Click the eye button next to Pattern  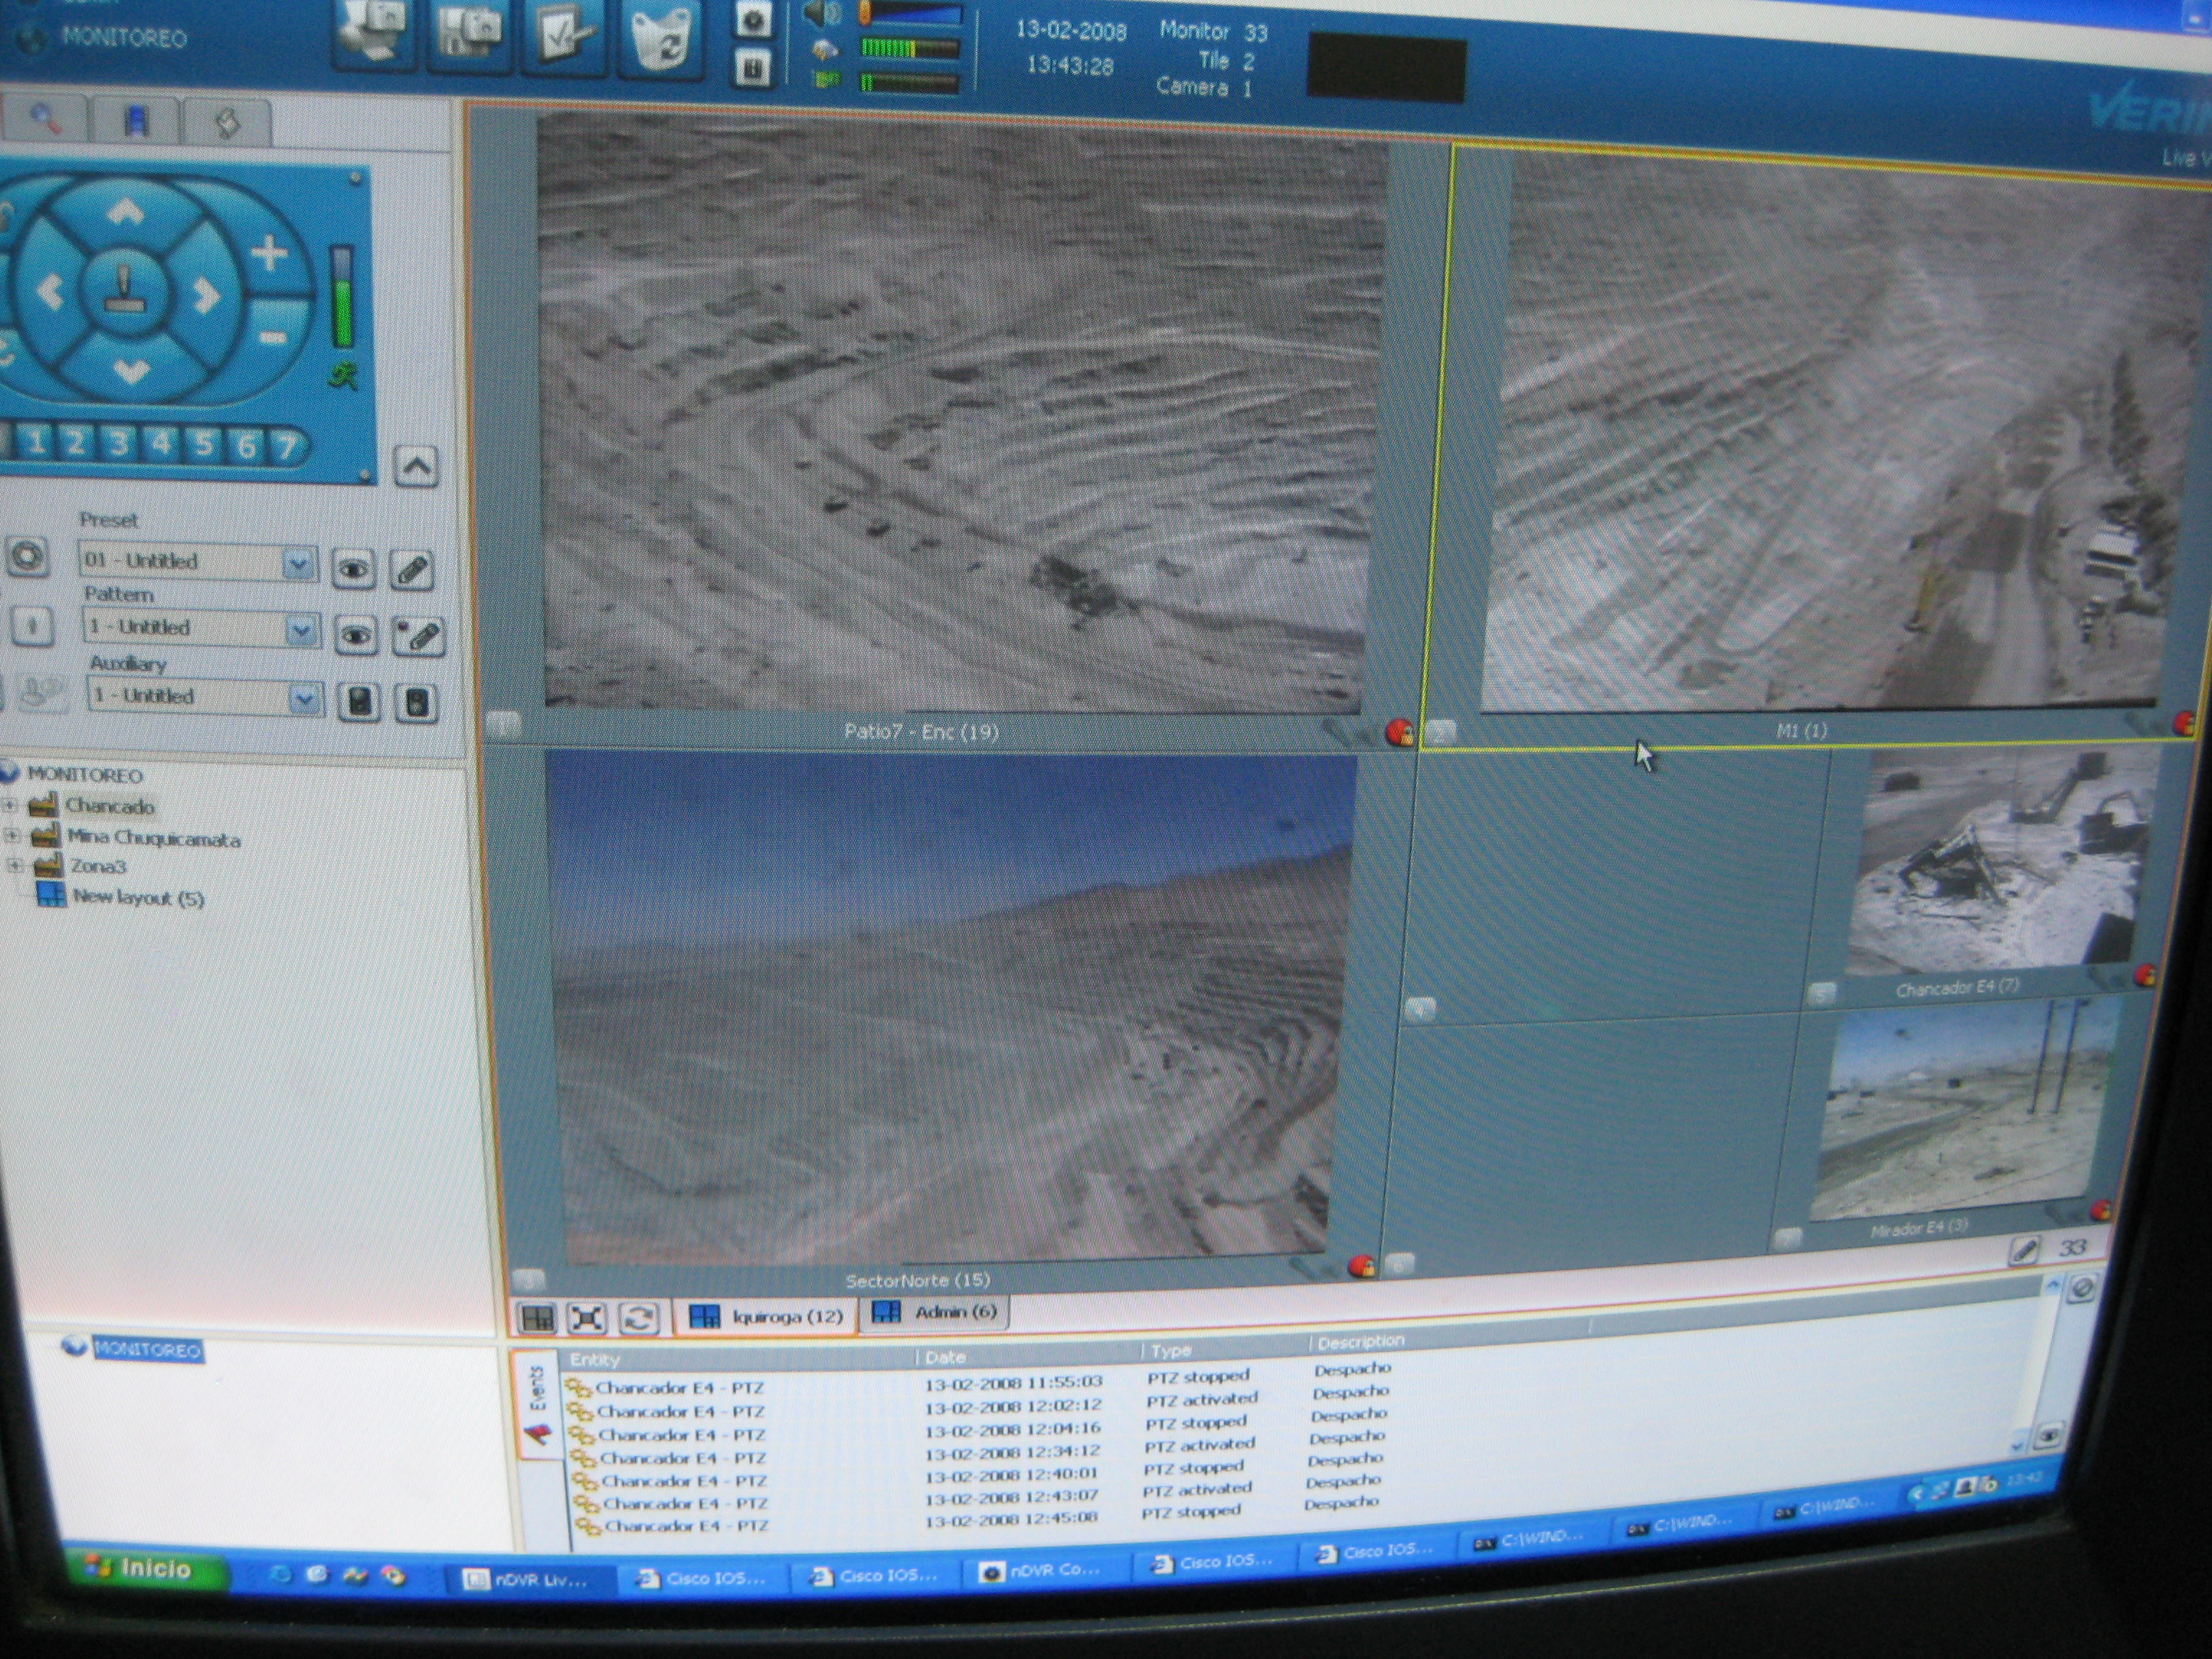(356, 635)
